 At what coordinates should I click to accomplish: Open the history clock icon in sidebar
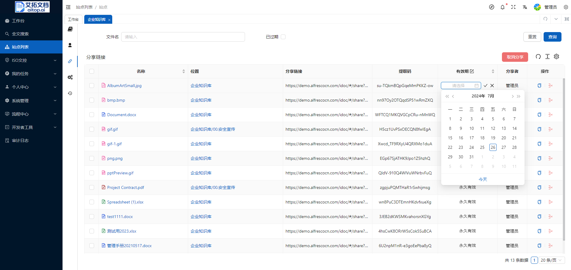click(x=70, y=93)
